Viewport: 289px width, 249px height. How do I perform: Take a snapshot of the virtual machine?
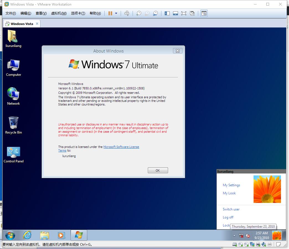pos(139,13)
